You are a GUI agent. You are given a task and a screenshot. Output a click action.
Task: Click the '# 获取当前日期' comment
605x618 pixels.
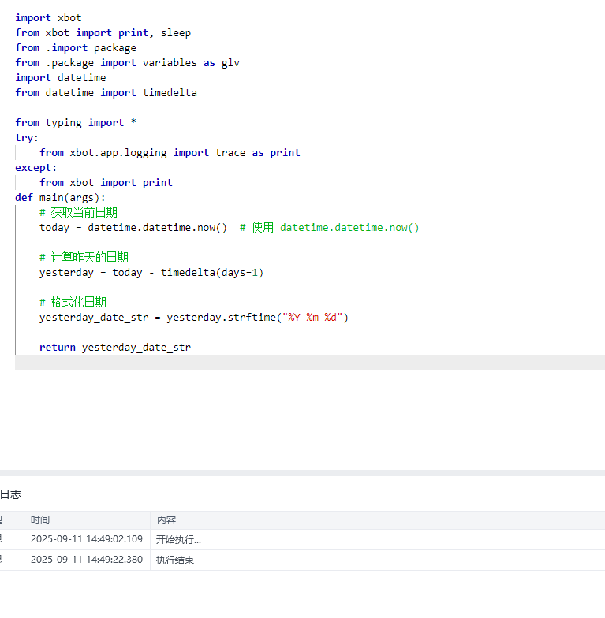click(79, 213)
